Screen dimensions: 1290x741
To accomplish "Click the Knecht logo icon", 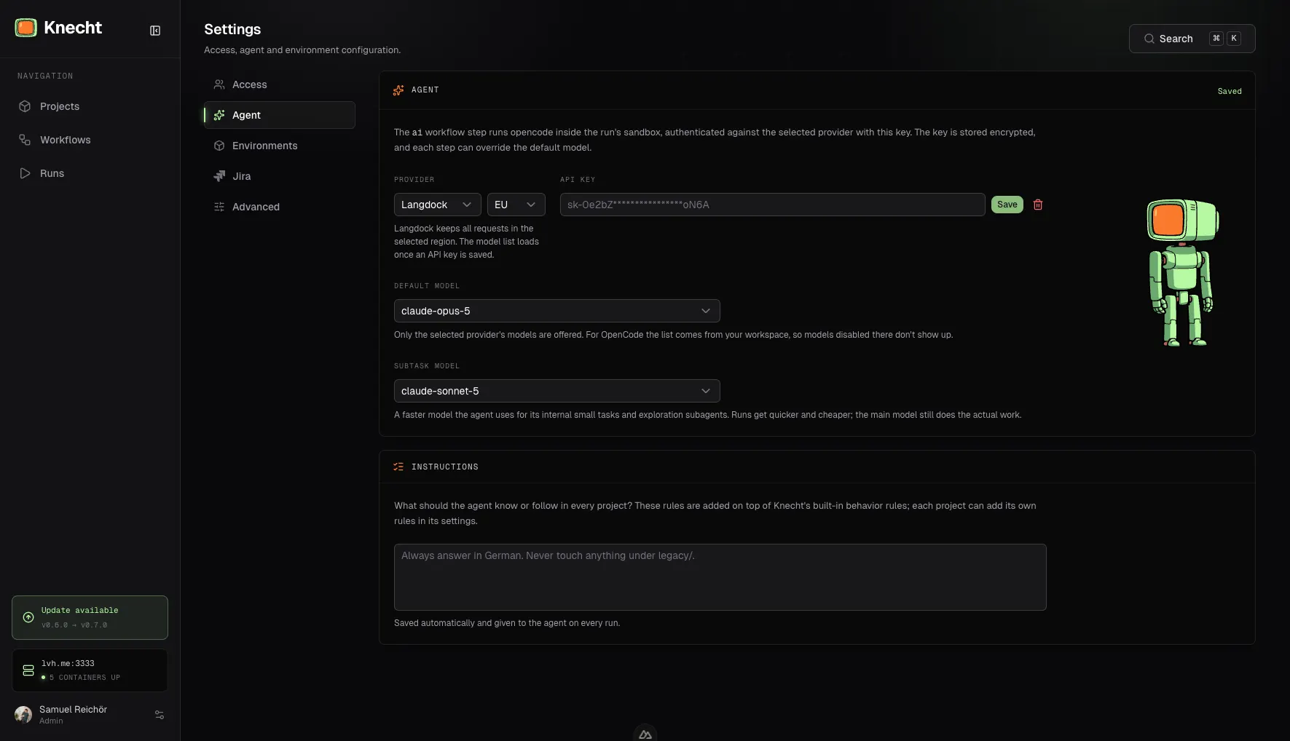I will (26, 28).
